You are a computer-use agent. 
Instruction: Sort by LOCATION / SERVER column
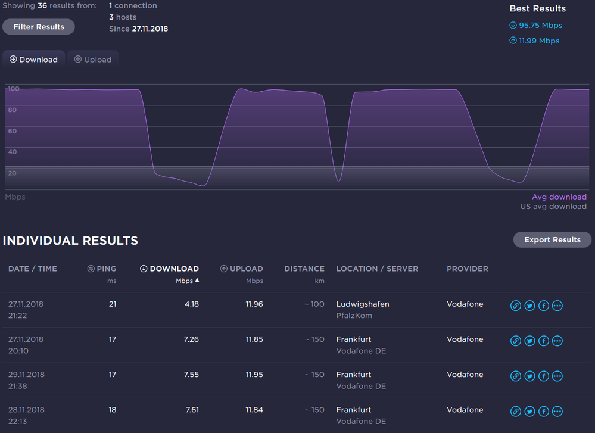coord(377,269)
